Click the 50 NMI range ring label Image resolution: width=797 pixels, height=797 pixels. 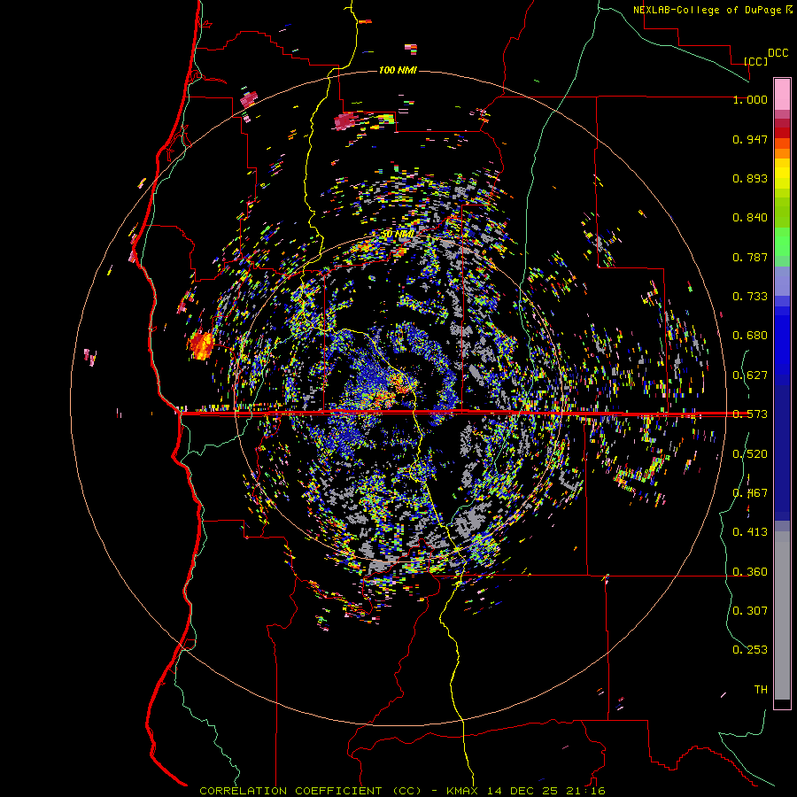click(398, 234)
